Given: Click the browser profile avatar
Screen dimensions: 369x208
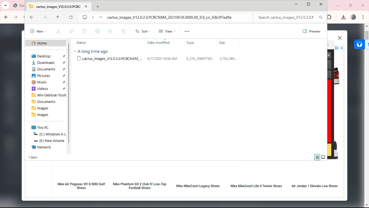Looking at the screenshot, I should [x=353, y=17].
